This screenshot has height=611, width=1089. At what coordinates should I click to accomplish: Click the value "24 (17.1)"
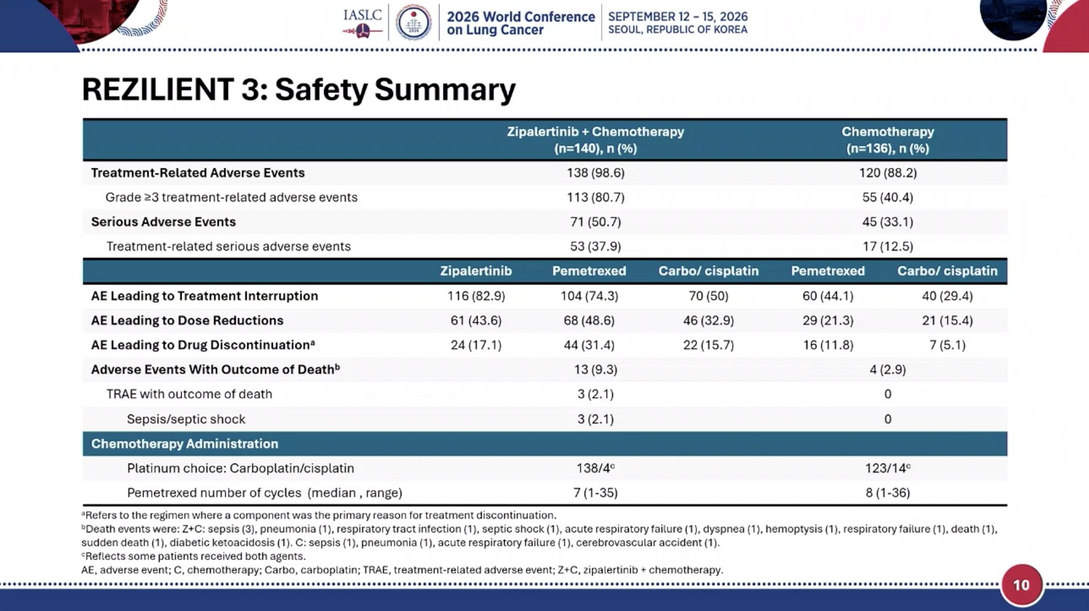coord(476,345)
